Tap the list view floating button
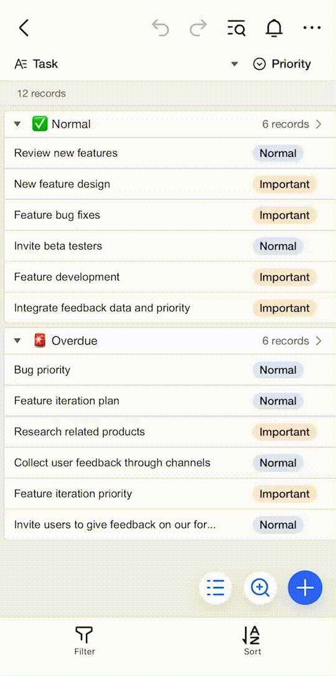336x676 pixels. [x=215, y=587]
